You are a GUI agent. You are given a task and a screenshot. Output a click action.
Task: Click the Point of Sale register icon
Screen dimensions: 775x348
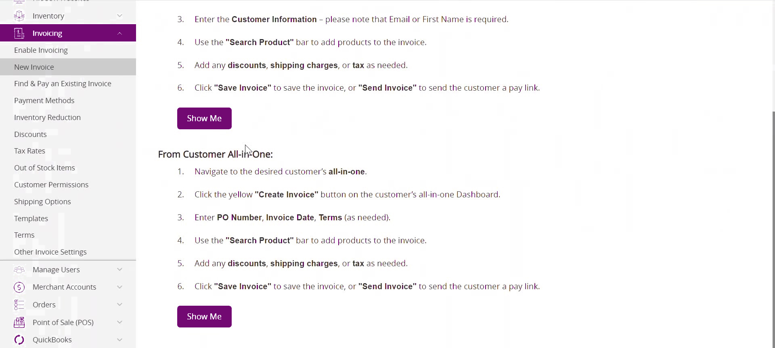(x=19, y=322)
